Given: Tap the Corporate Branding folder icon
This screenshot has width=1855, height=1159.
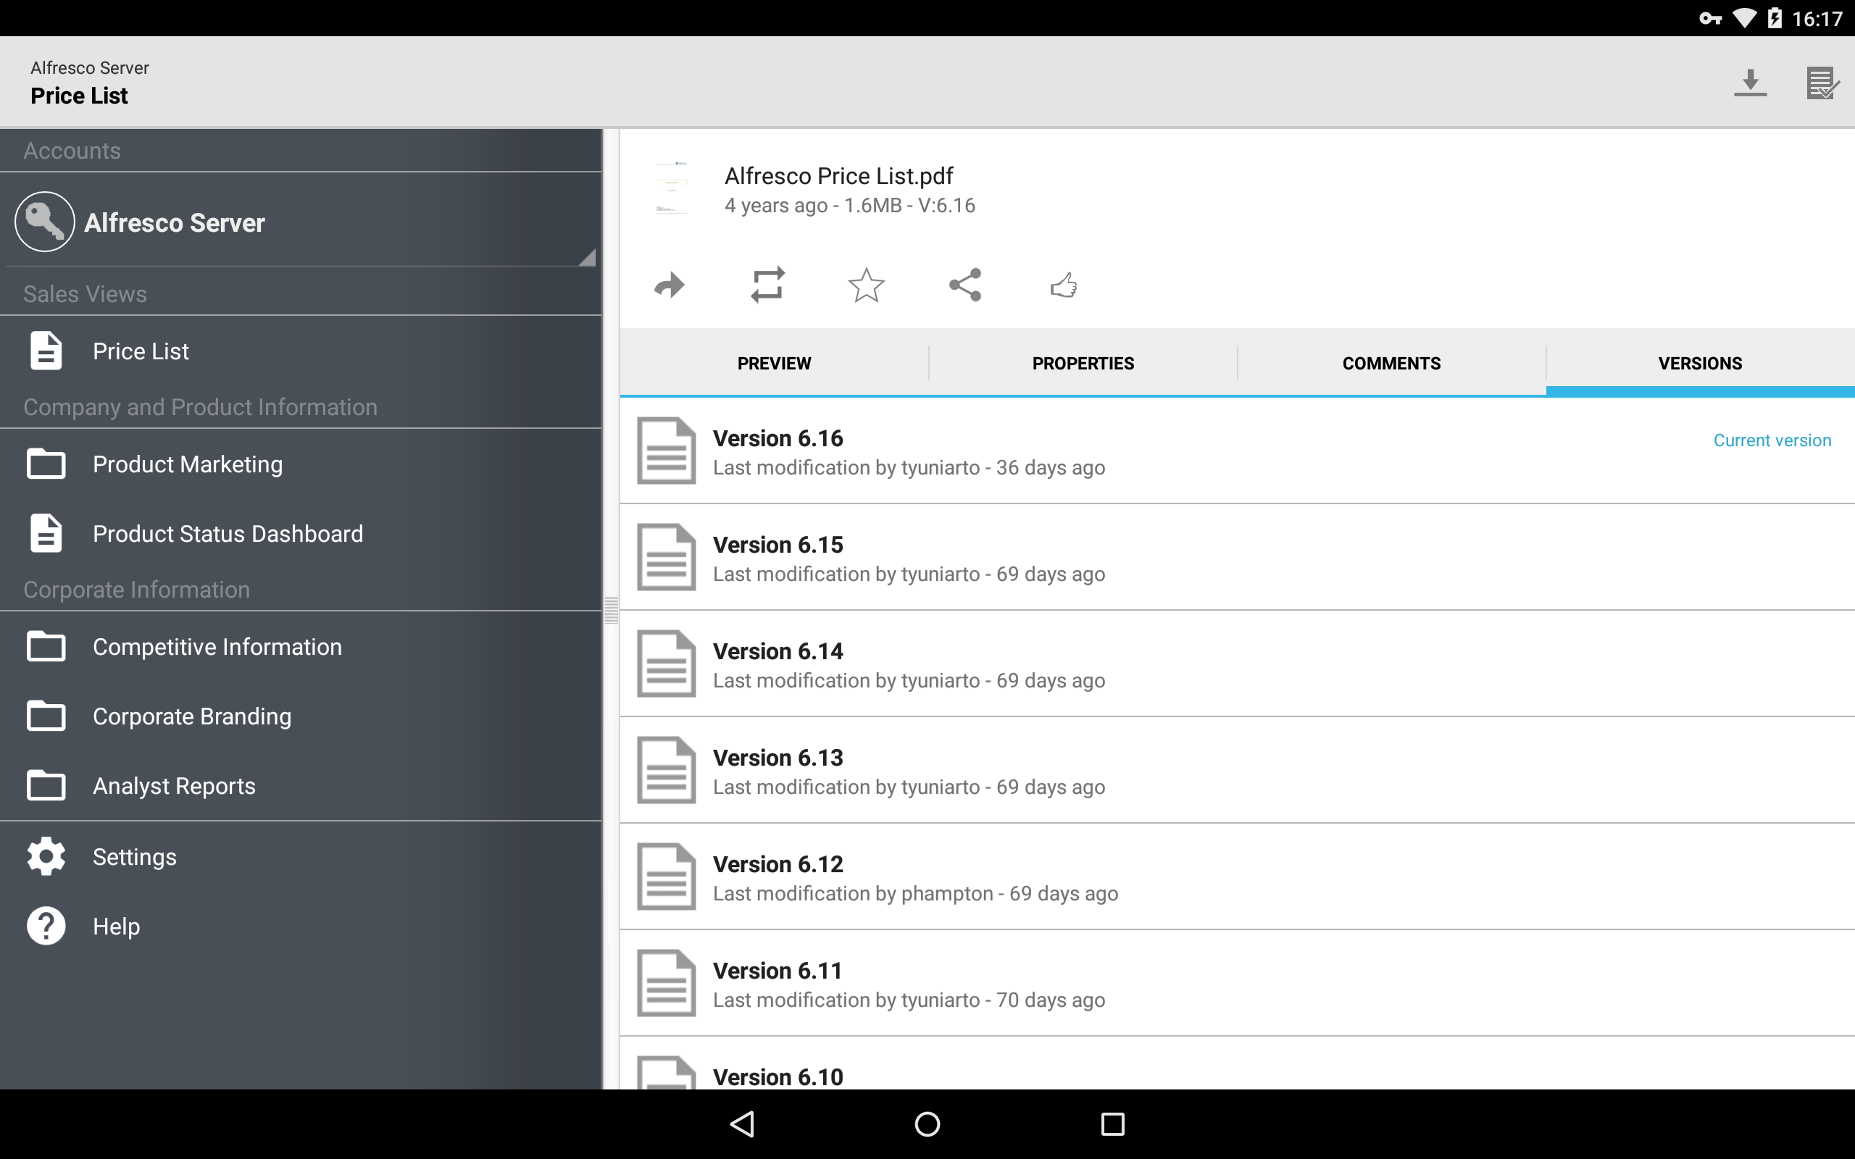Looking at the screenshot, I should (46, 716).
